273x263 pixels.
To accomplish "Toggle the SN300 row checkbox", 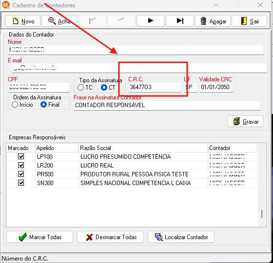I will [21, 183].
